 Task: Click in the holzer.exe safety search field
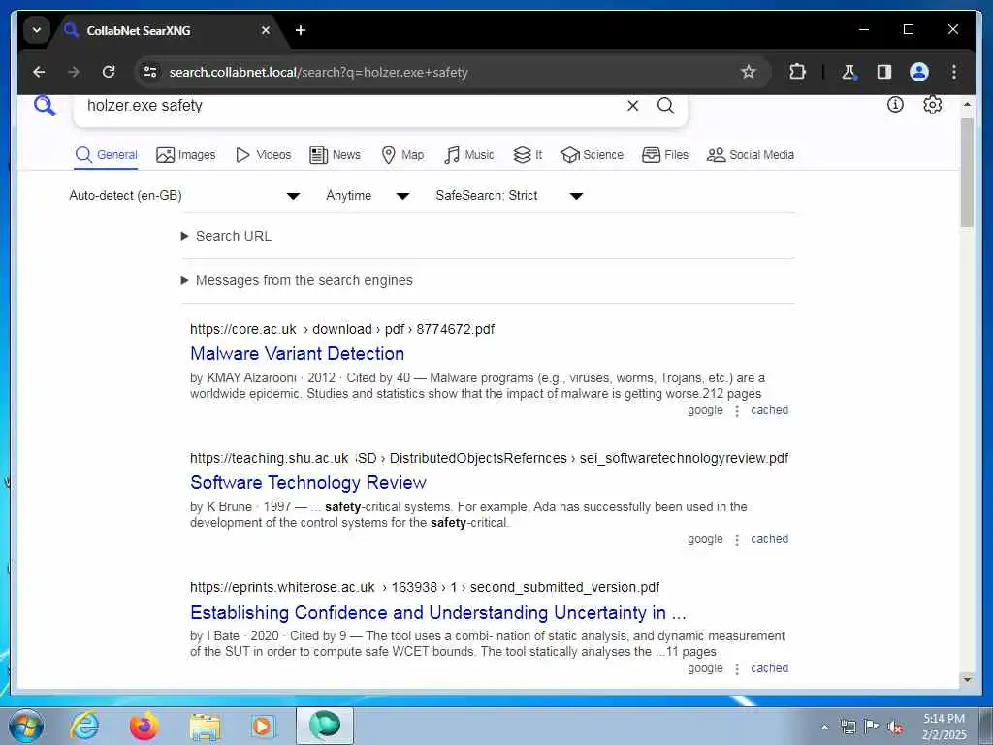tap(348, 106)
